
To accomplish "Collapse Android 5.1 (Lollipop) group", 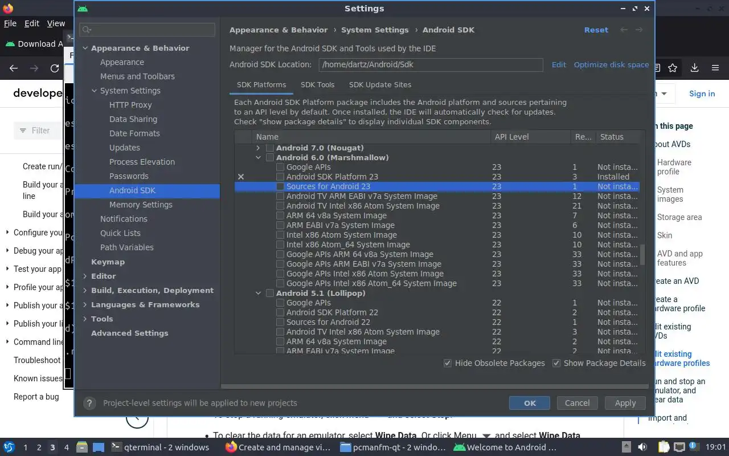I will pyautogui.click(x=258, y=293).
